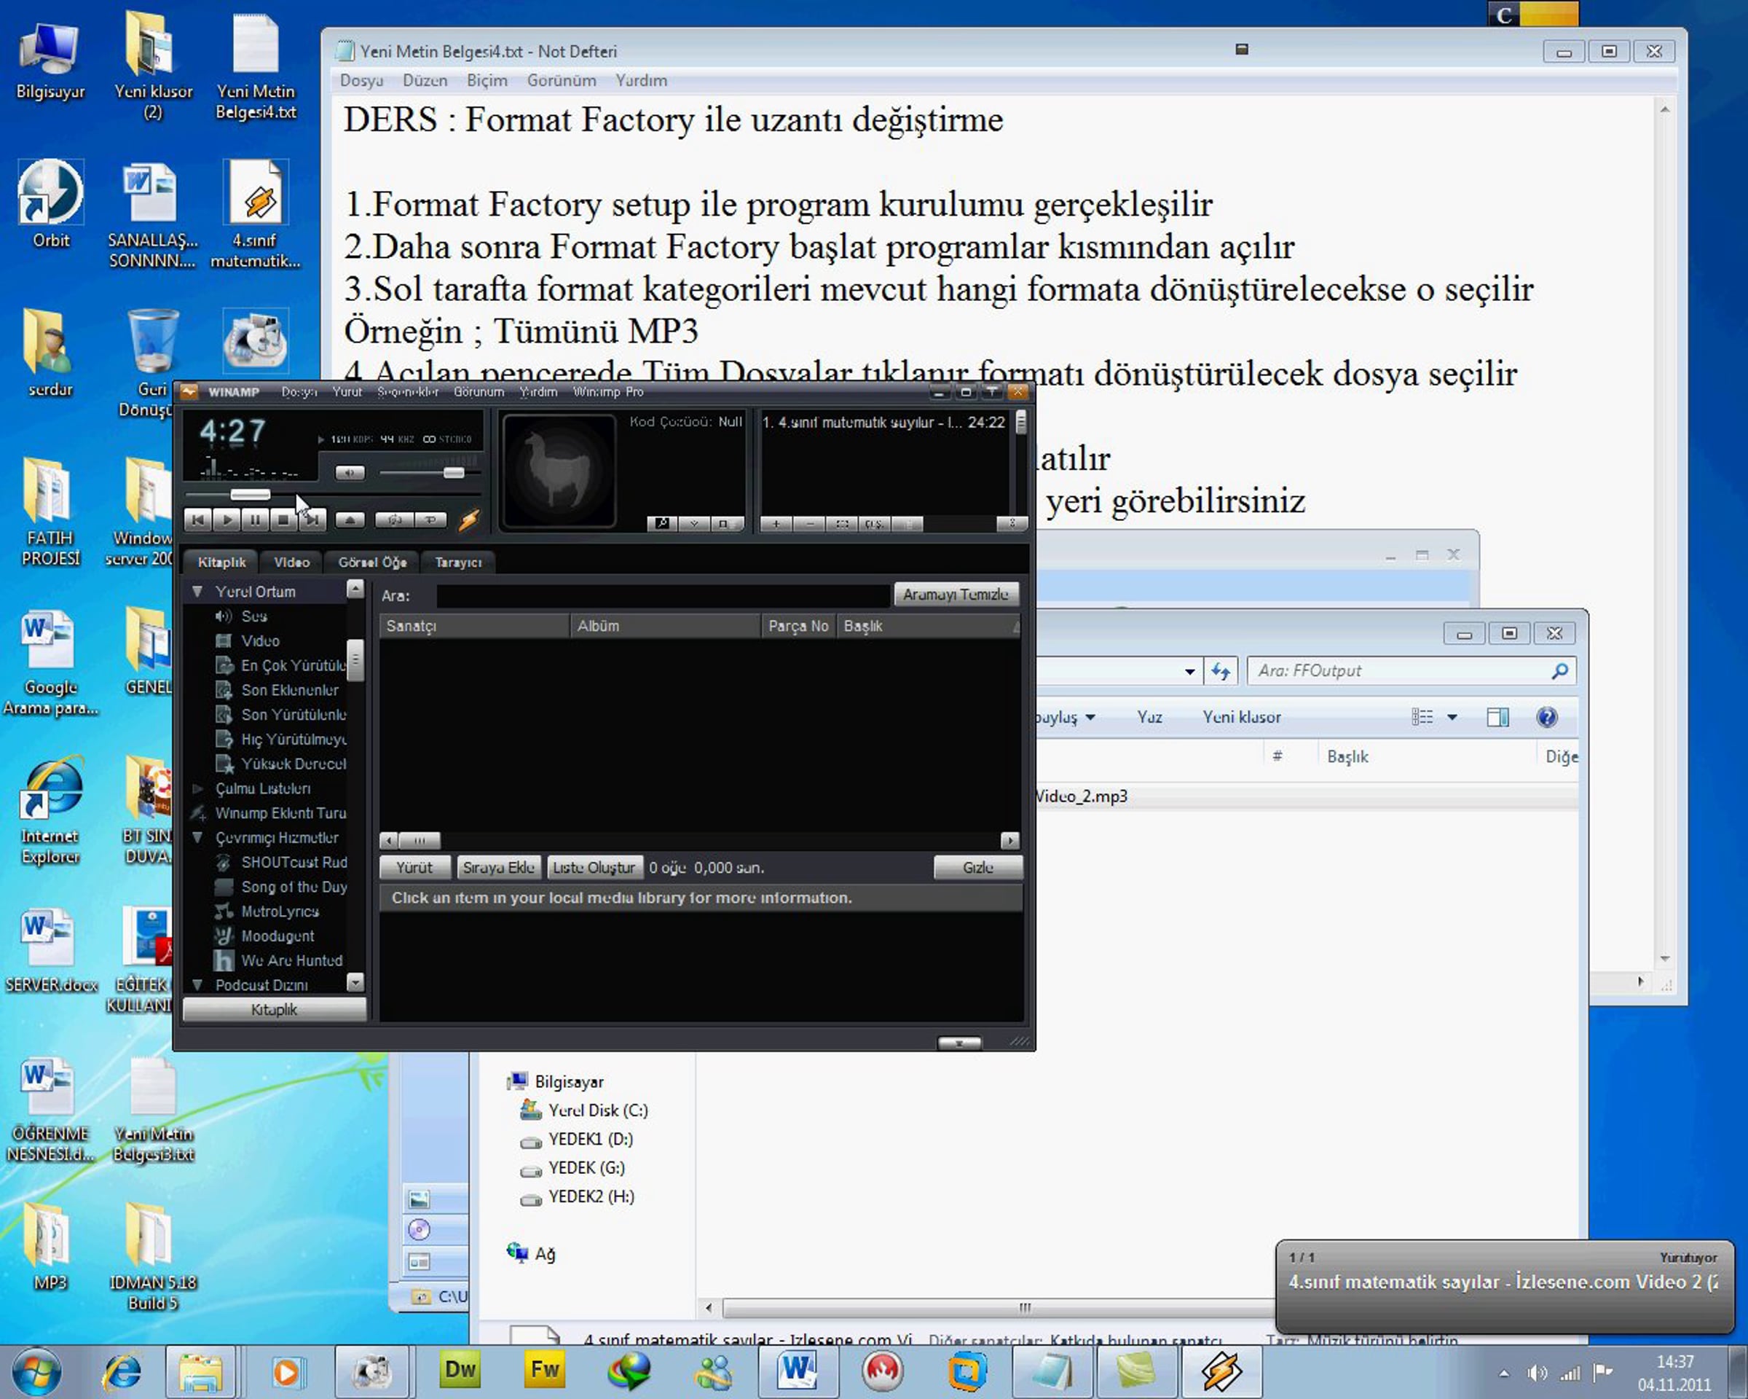Click the Kitaplık button below the tree

274,1009
